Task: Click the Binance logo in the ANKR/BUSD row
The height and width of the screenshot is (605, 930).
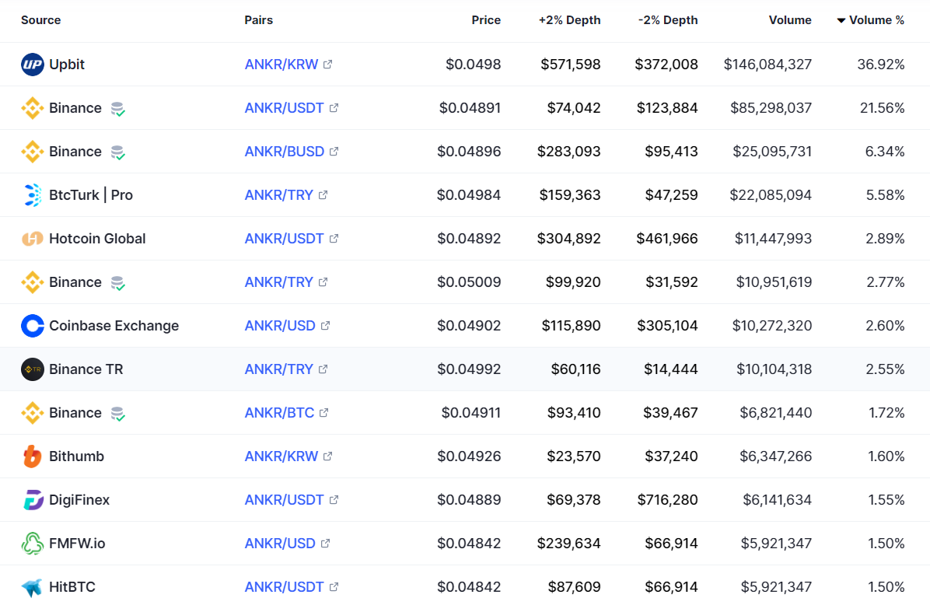Action: coord(32,151)
